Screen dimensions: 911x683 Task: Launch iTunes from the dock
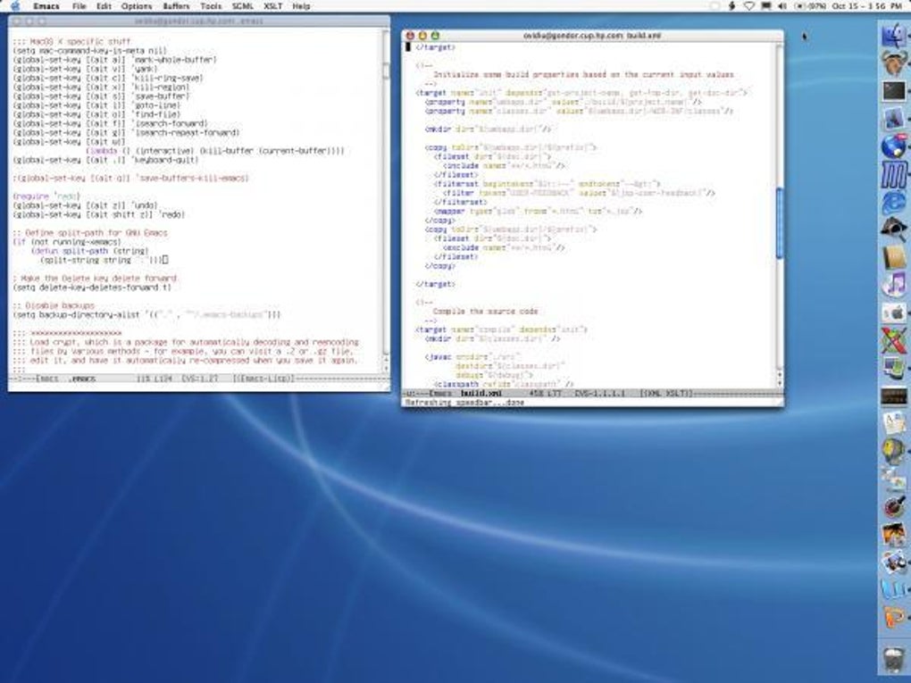point(893,286)
